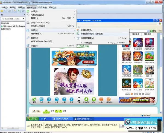Click the 全新海贼王游戏 banner ad
The width and height of the screenshot is (164, 133).
[74, 58]
